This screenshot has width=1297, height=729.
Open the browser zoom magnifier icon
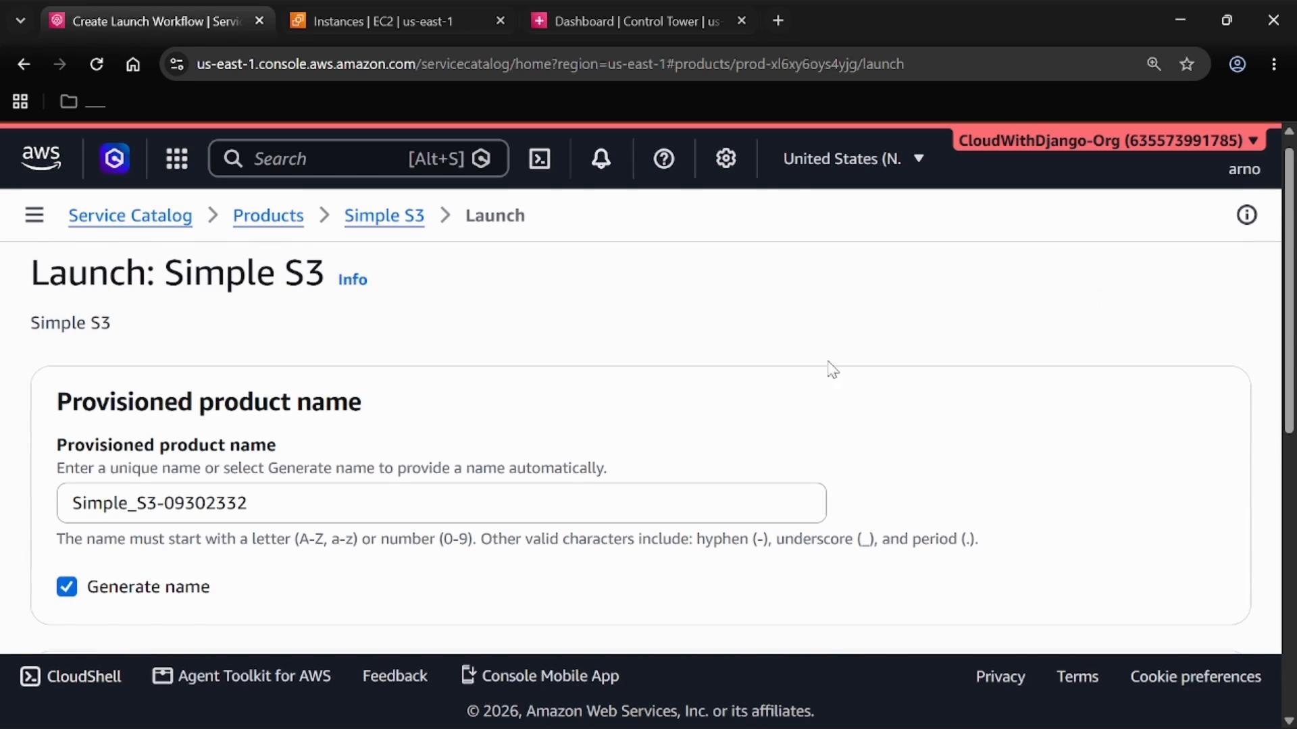[x=1154, y=64]
